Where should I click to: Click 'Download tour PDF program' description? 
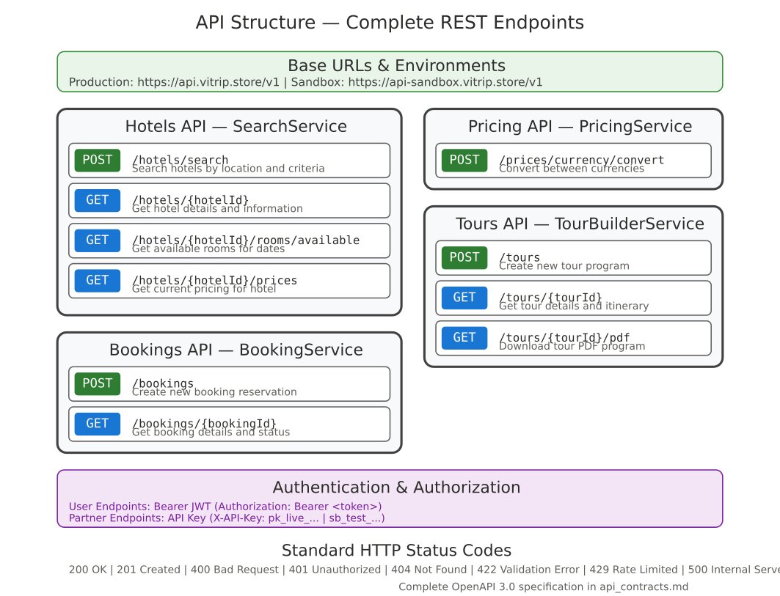tap(572, 346)
